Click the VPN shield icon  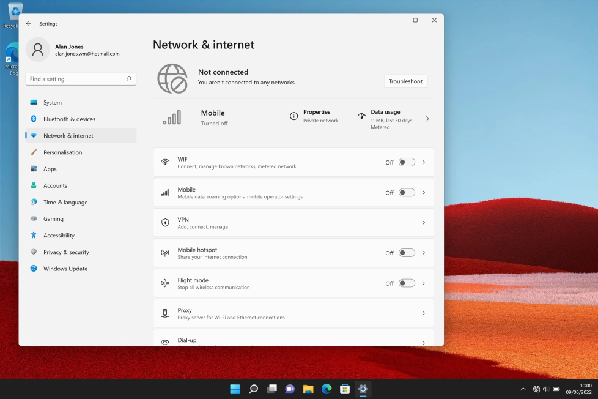point(165,223)
